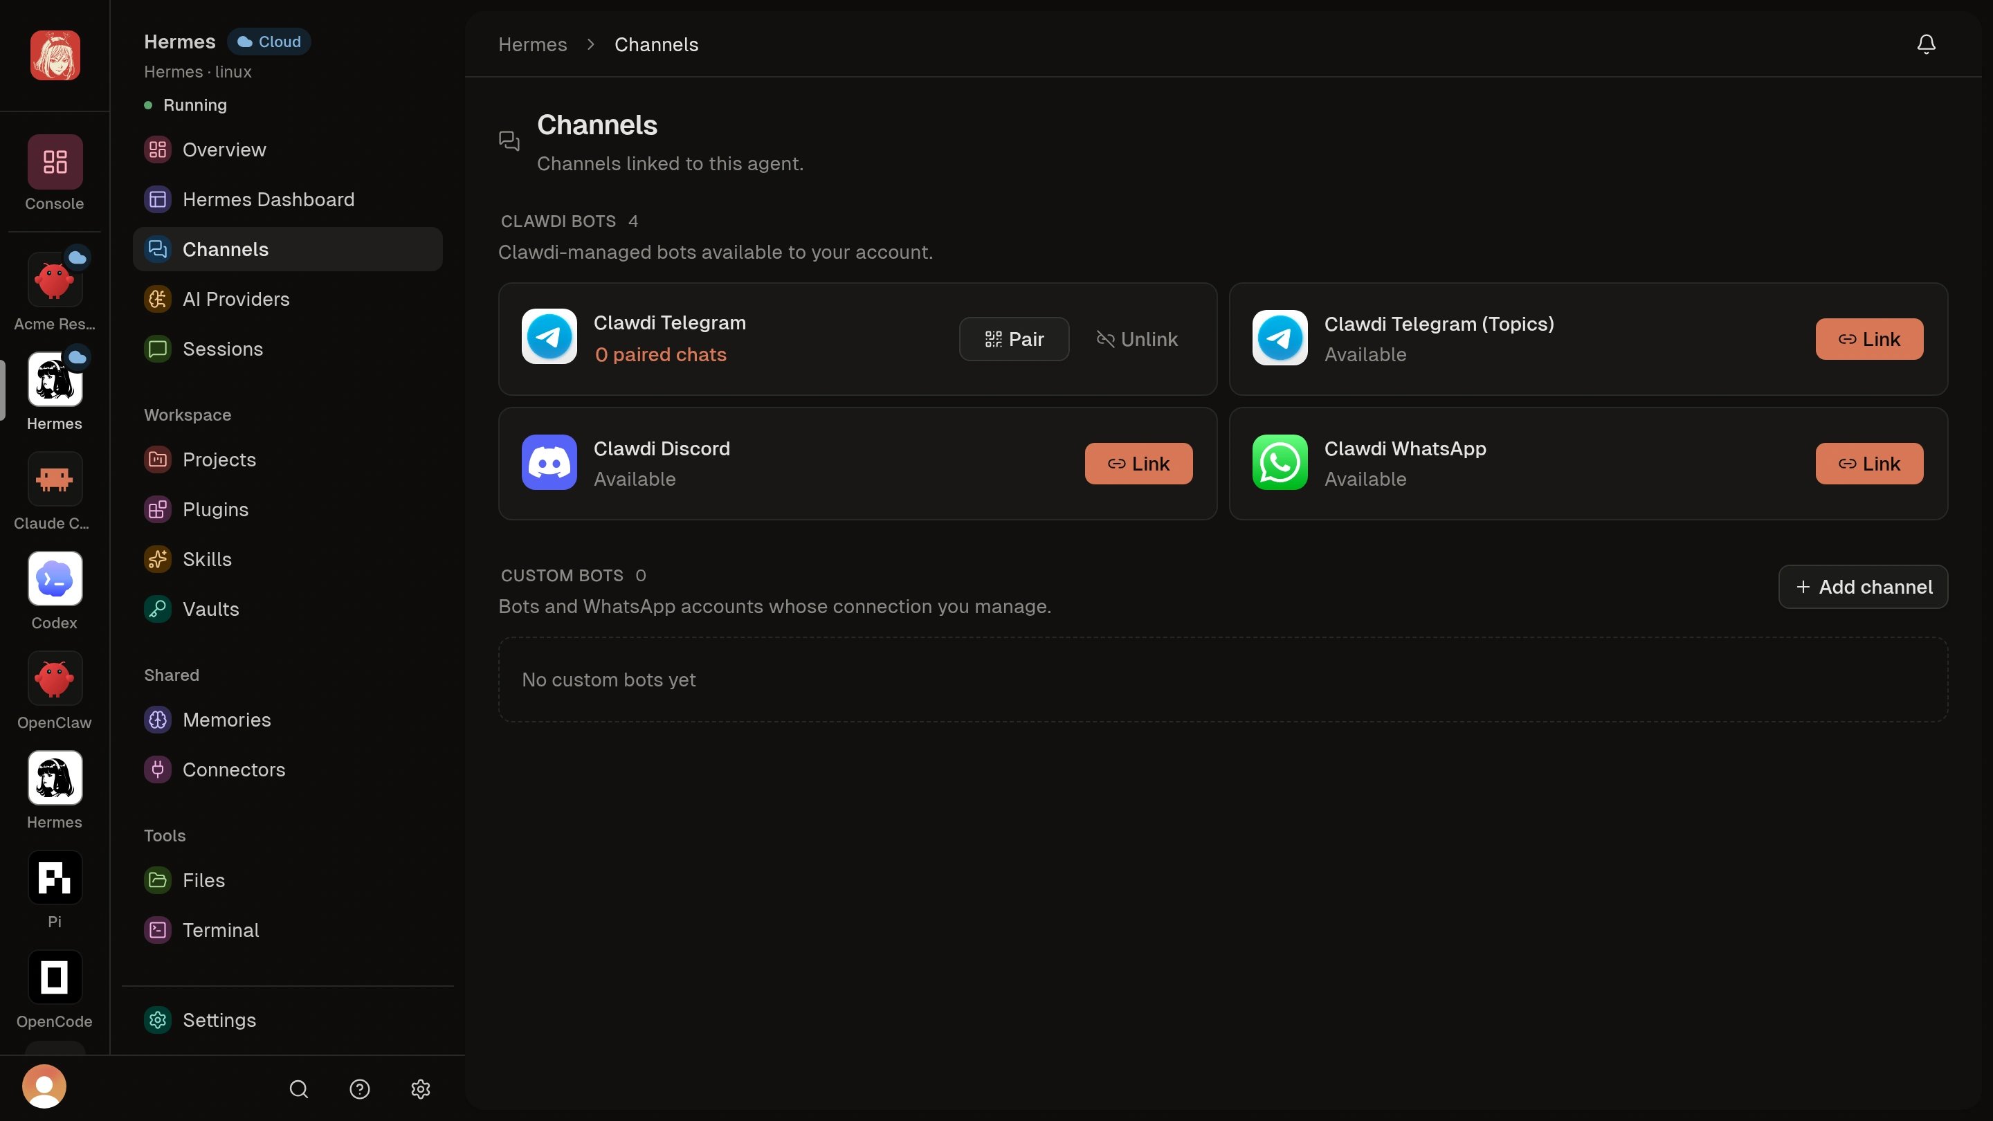This screenshot has width=1993, height=1121.
Task: Click the Clawdi Telegram bot logo
Action: coord(549,337)
